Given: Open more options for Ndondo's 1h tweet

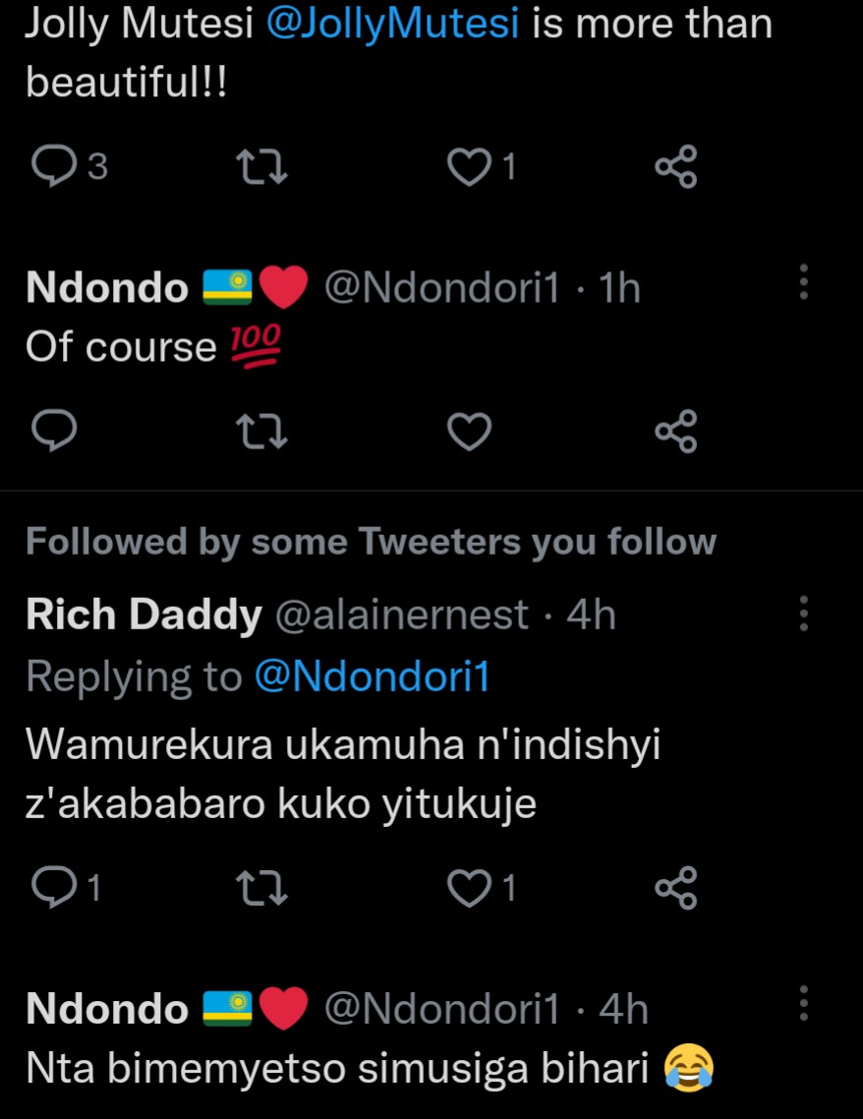Looking at the screenshot, I should click(804, 282).
